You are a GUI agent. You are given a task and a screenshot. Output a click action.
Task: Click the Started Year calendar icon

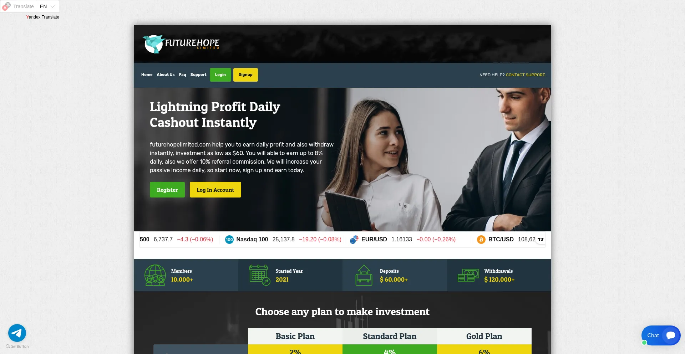pos(259,275)
